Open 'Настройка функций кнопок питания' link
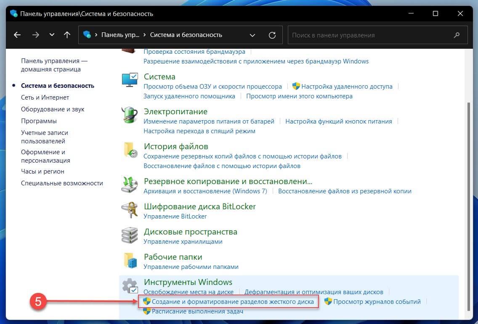The image size is (478, 324). pyautogui.click(x=339, y=121)
